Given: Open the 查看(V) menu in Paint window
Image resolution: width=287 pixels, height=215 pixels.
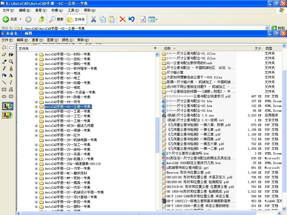Looking at the screenshot, I should tap(38, 40).
